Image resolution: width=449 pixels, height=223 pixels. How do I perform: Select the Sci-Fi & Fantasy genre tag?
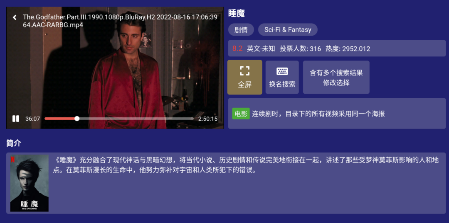[288, 30]
